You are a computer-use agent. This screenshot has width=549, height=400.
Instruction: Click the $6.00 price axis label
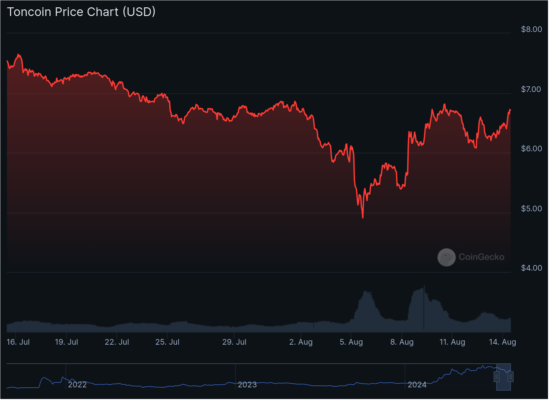(x=531, y=149)
